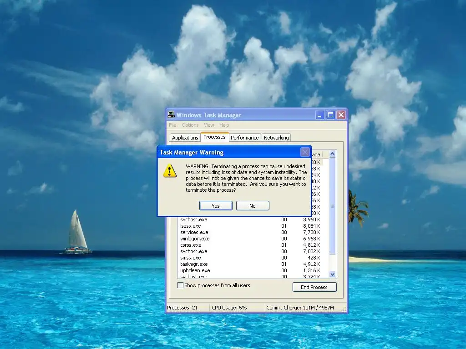Switch to the Applications tab

pyautogui.click(x=185, y=138)
